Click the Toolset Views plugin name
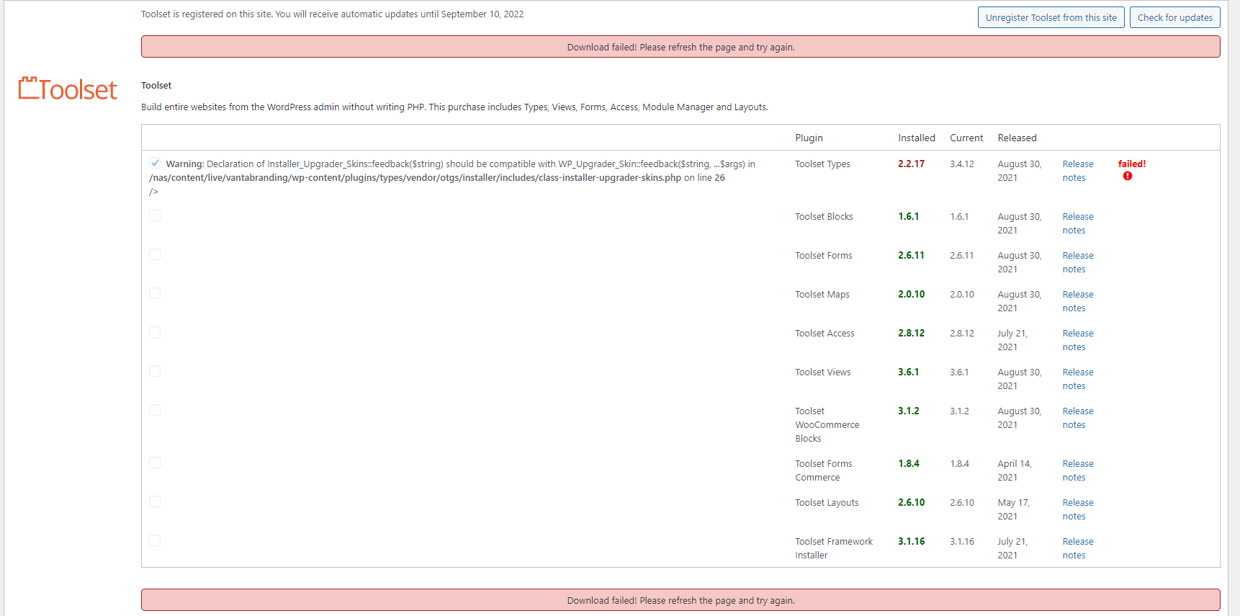The height and width of the screenshot is (616, 1240). 822,372
